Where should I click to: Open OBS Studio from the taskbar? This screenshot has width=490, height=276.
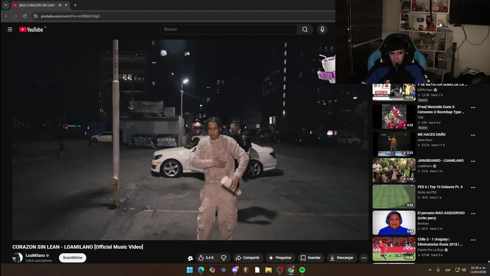(280, 270)
